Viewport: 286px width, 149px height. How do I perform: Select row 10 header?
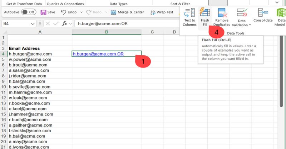tap(3, 87)
